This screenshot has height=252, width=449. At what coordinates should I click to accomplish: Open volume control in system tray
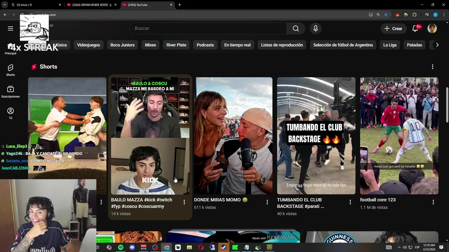404,247
